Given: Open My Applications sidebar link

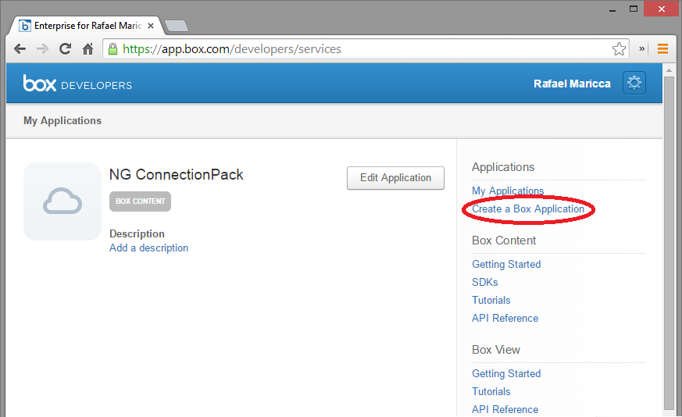Looking at the screenshot, I should tap(508, 191).
